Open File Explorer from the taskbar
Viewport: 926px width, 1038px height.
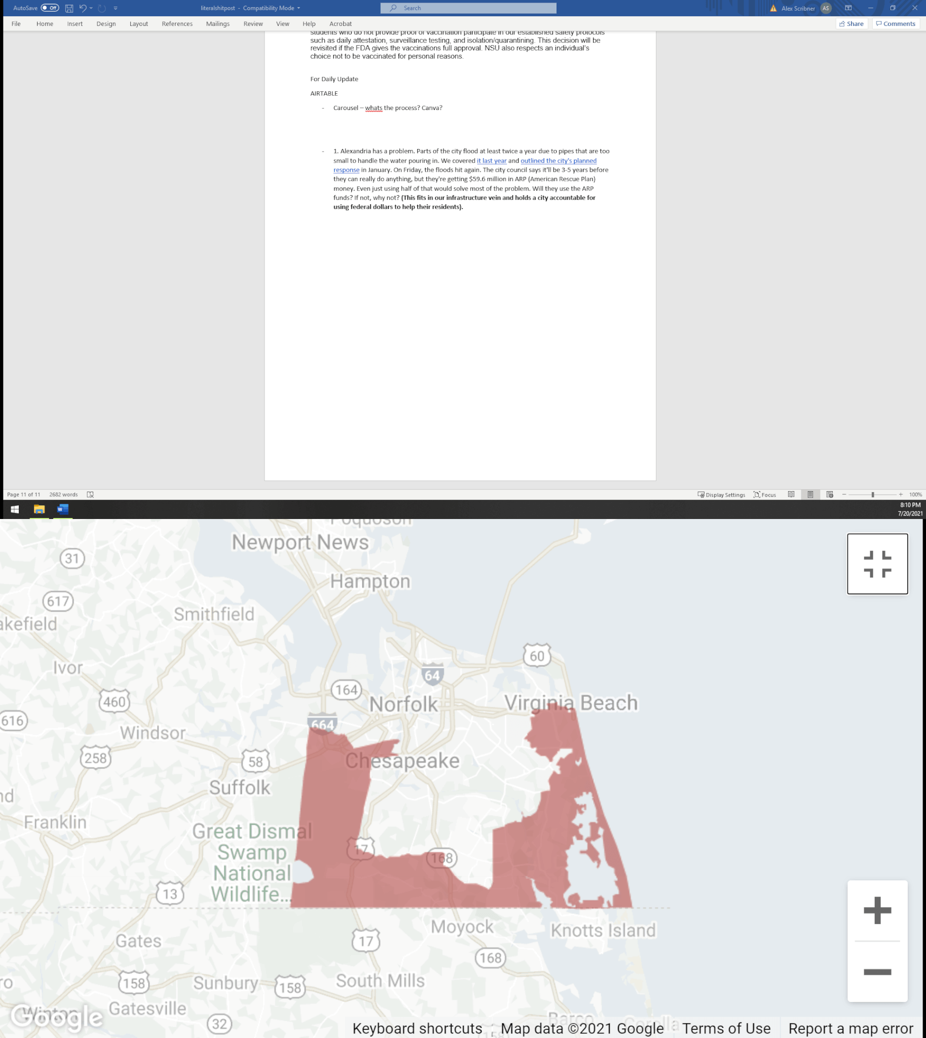[39, 509]
